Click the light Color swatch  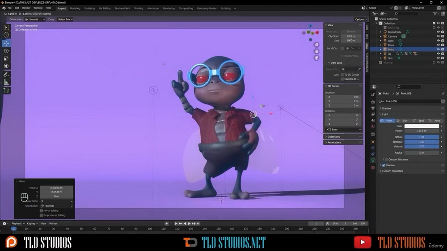(422, 126)
